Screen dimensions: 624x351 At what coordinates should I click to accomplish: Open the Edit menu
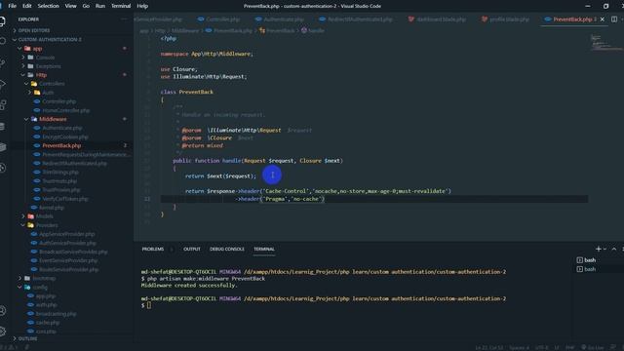point(26,6)
